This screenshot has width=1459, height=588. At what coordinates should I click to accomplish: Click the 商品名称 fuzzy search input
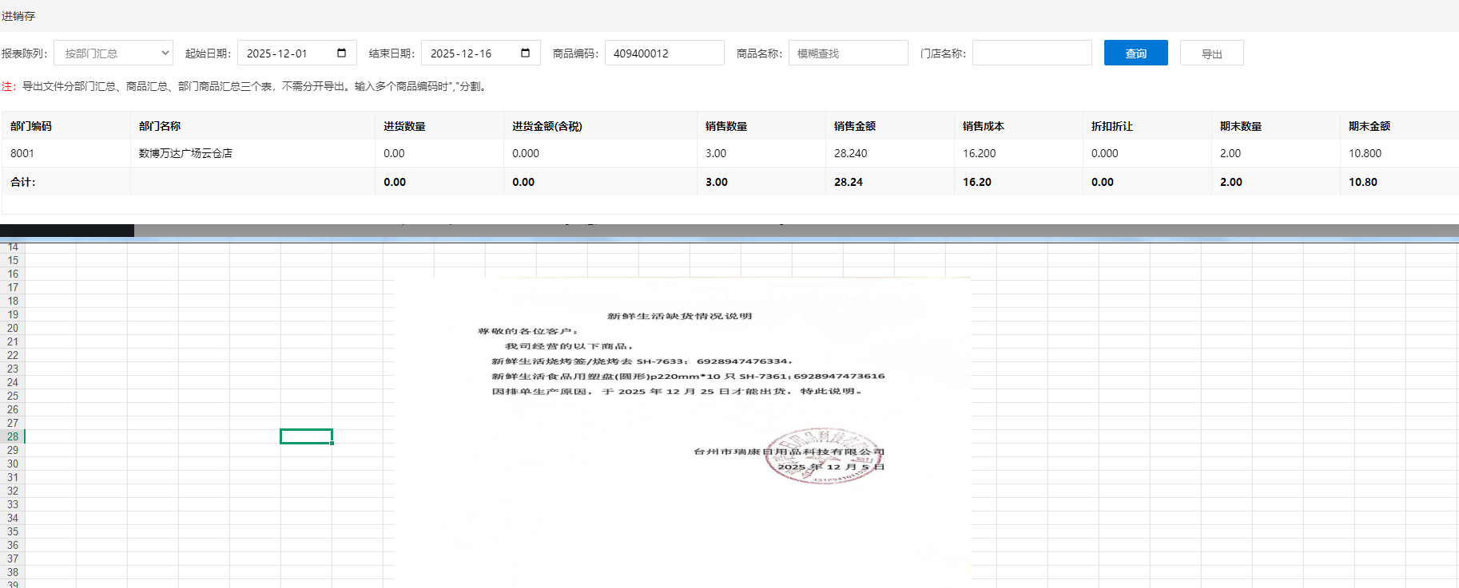tap(848, 53)
